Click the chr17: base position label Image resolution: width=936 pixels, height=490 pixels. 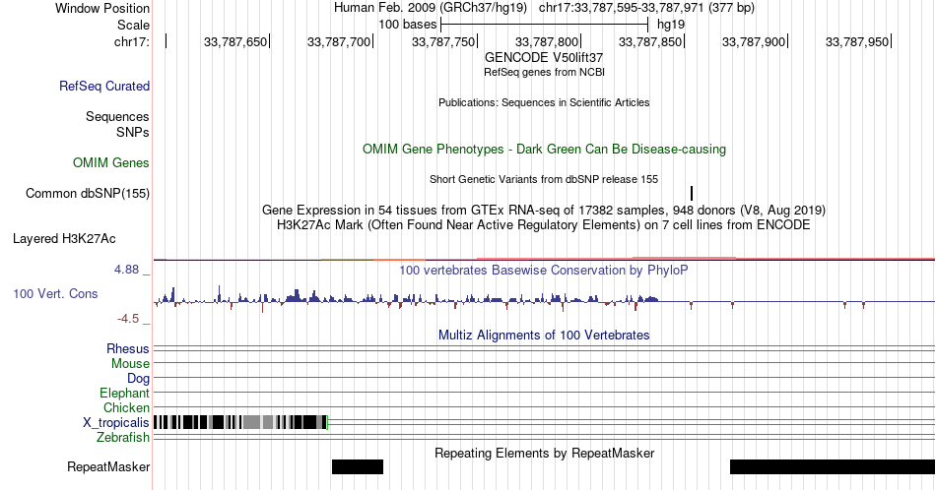click(x=132, y=41)
